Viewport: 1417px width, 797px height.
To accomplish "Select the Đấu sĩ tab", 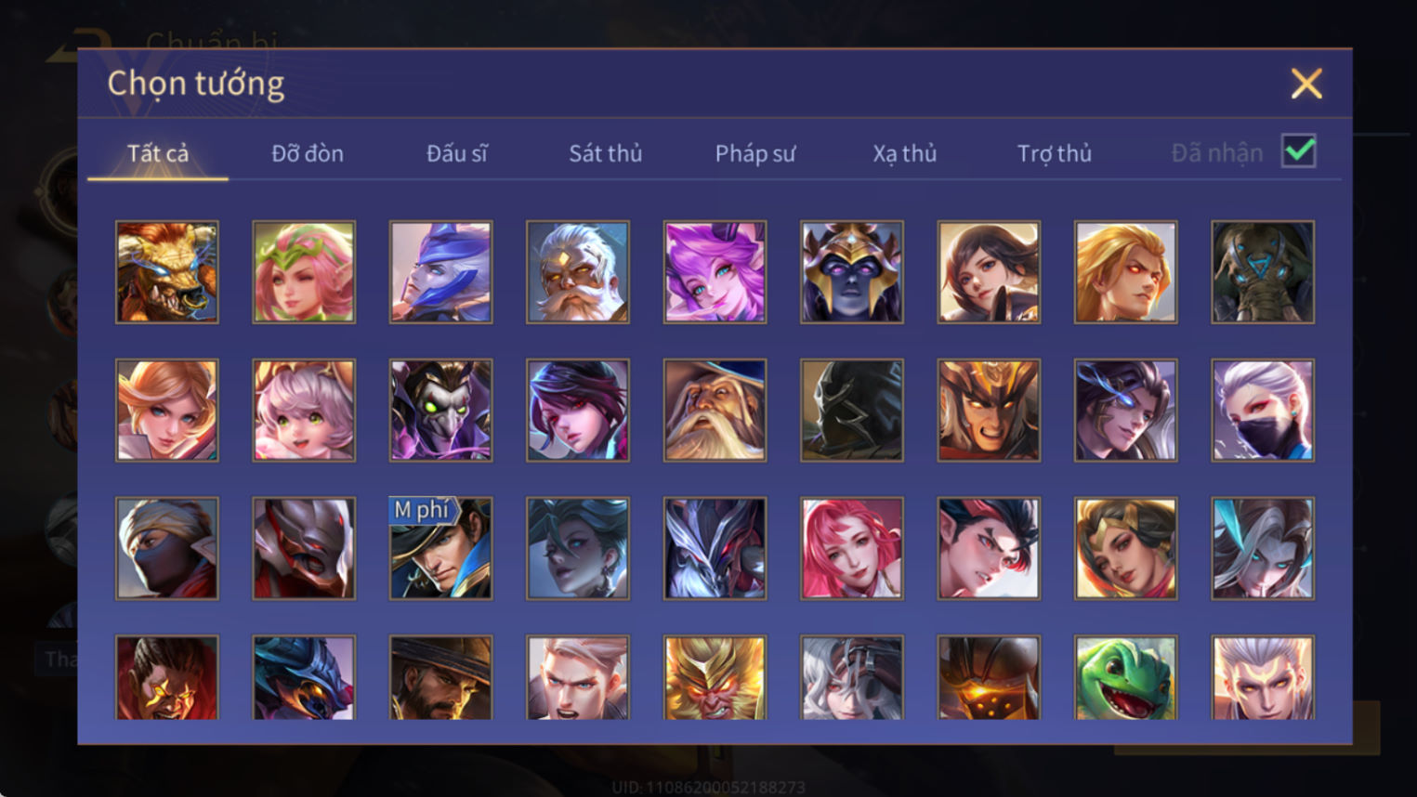I will coord(456,153).
